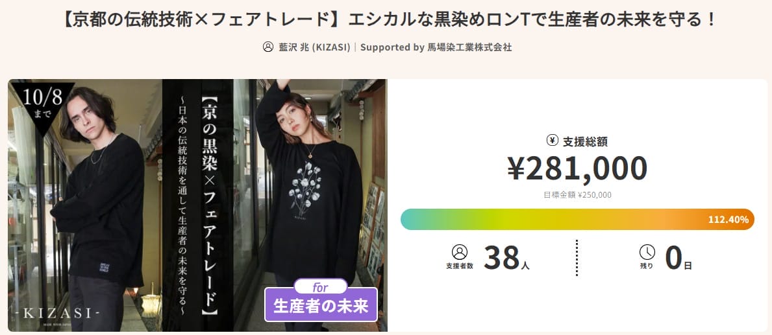Click the yen icon next to 支援総額
This screenshot has height=335, width=772.
tap(553, 141)
